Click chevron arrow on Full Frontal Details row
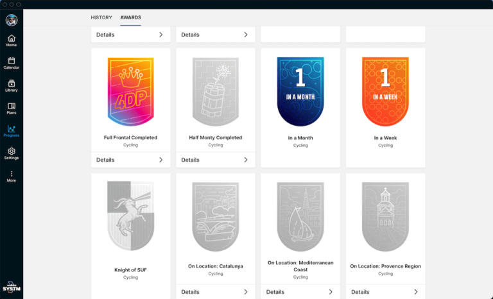493x299 pixels. coord(161,160)
